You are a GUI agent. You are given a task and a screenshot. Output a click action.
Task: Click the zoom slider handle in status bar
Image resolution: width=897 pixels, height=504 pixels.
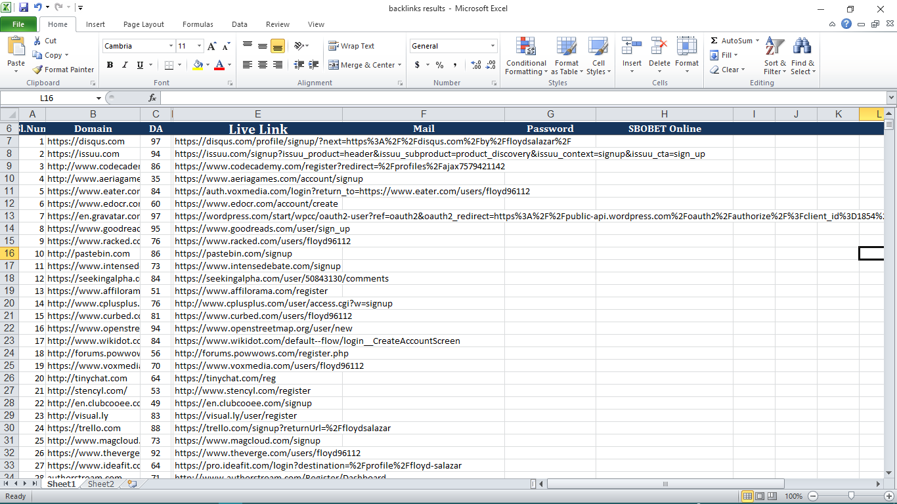[851, 496]
